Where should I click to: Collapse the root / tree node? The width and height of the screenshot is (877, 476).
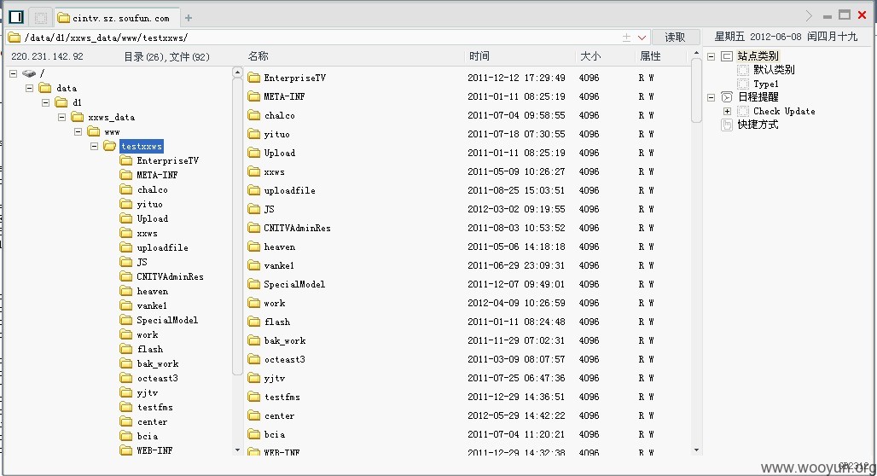click(x=14, y=73)
